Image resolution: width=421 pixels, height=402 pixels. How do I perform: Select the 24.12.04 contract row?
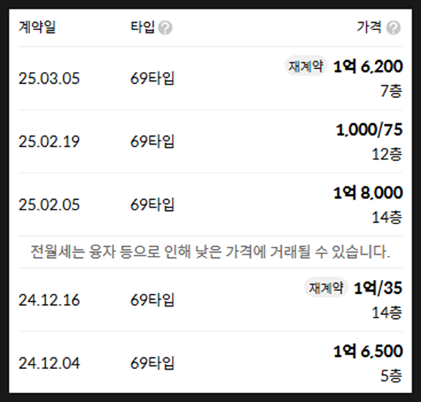210,362
